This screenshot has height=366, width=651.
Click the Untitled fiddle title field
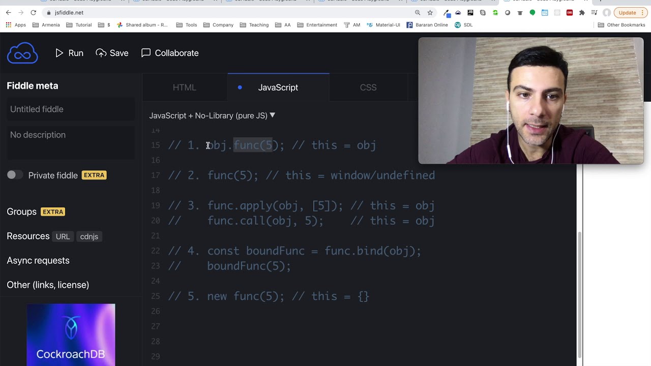tap(71, 109)
